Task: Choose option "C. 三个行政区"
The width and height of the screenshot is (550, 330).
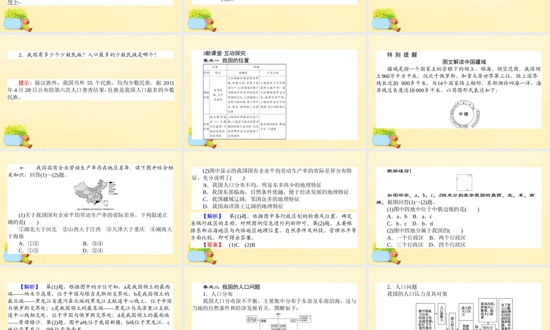Action: 405,245
